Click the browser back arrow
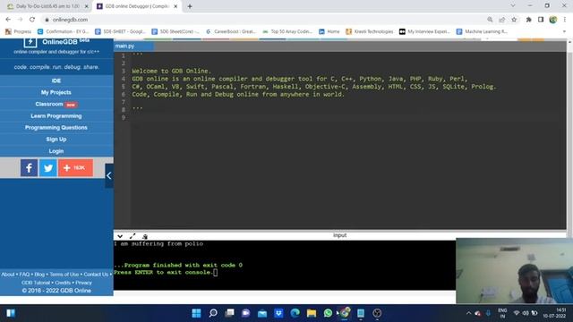The image size is (573, 322). click(x=8, y=20)
